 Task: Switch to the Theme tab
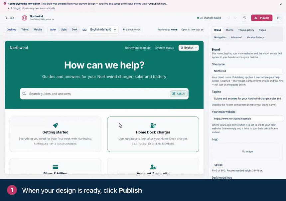coord(229,30)
